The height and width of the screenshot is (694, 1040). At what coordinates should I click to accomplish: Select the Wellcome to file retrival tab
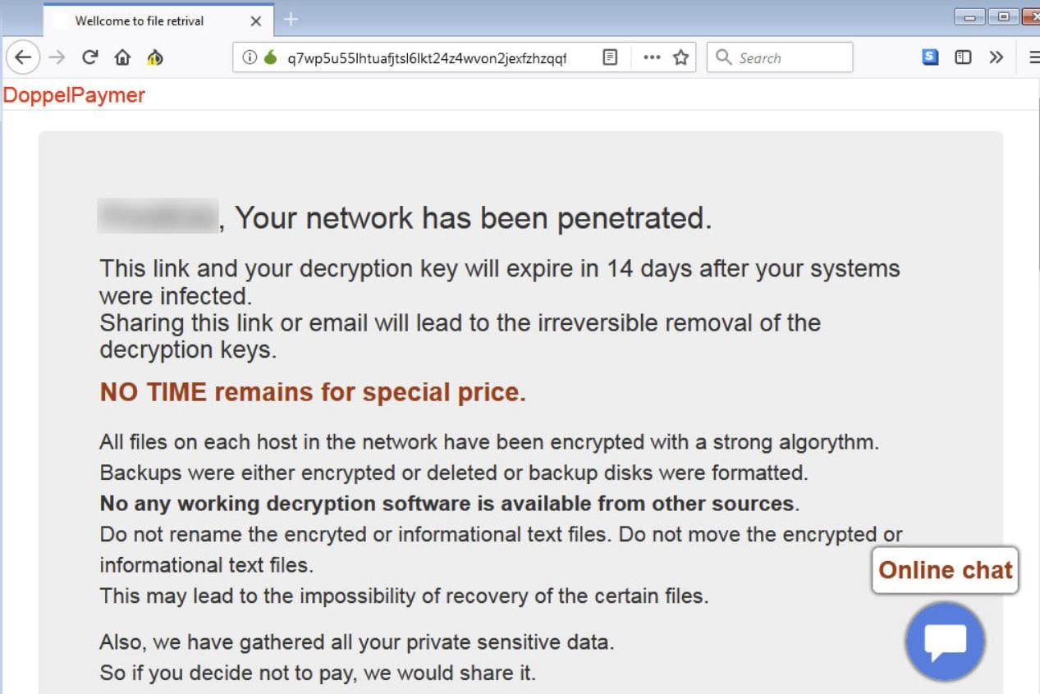140,21
